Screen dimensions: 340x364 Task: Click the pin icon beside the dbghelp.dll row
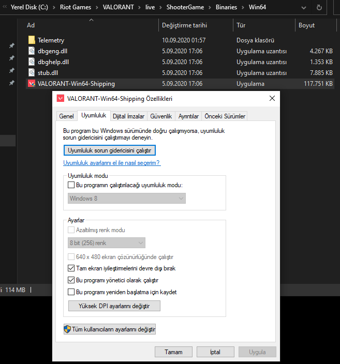(11, 70)
